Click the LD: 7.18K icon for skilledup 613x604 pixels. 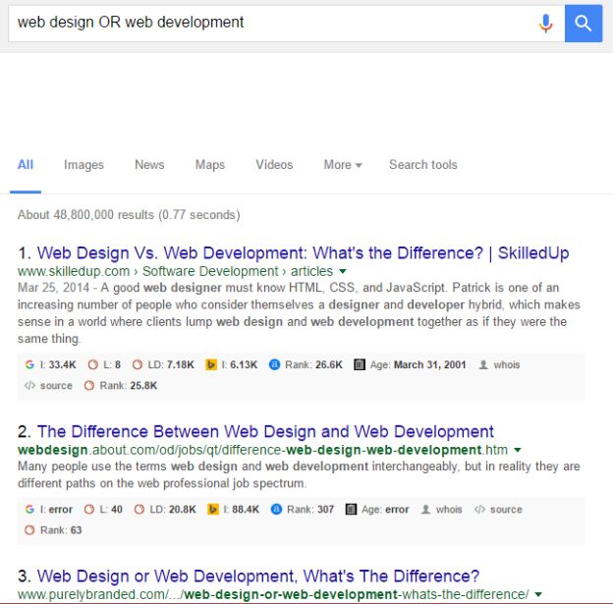(138, 364)
